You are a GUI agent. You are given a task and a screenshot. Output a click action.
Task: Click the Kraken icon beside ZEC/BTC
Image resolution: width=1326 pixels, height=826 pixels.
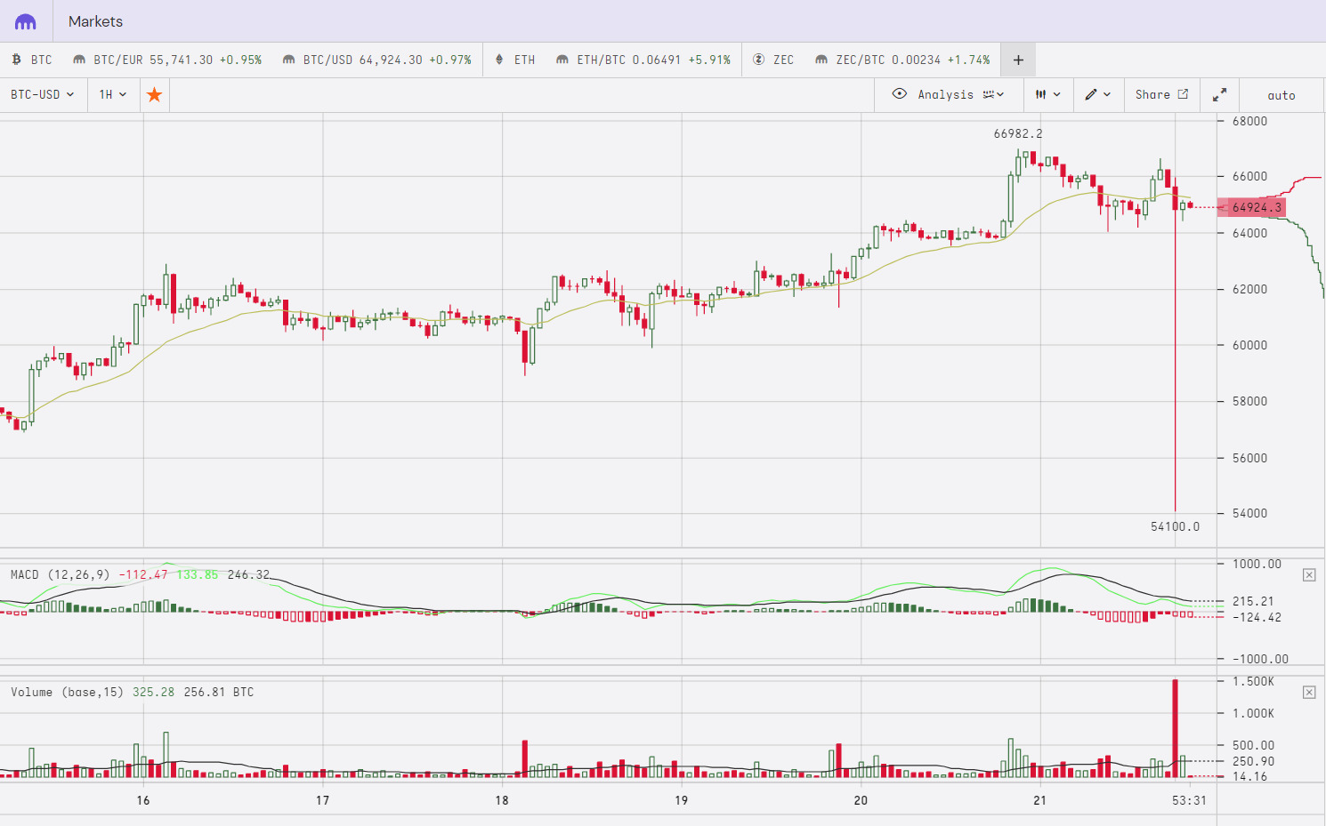tap(821, 60)
